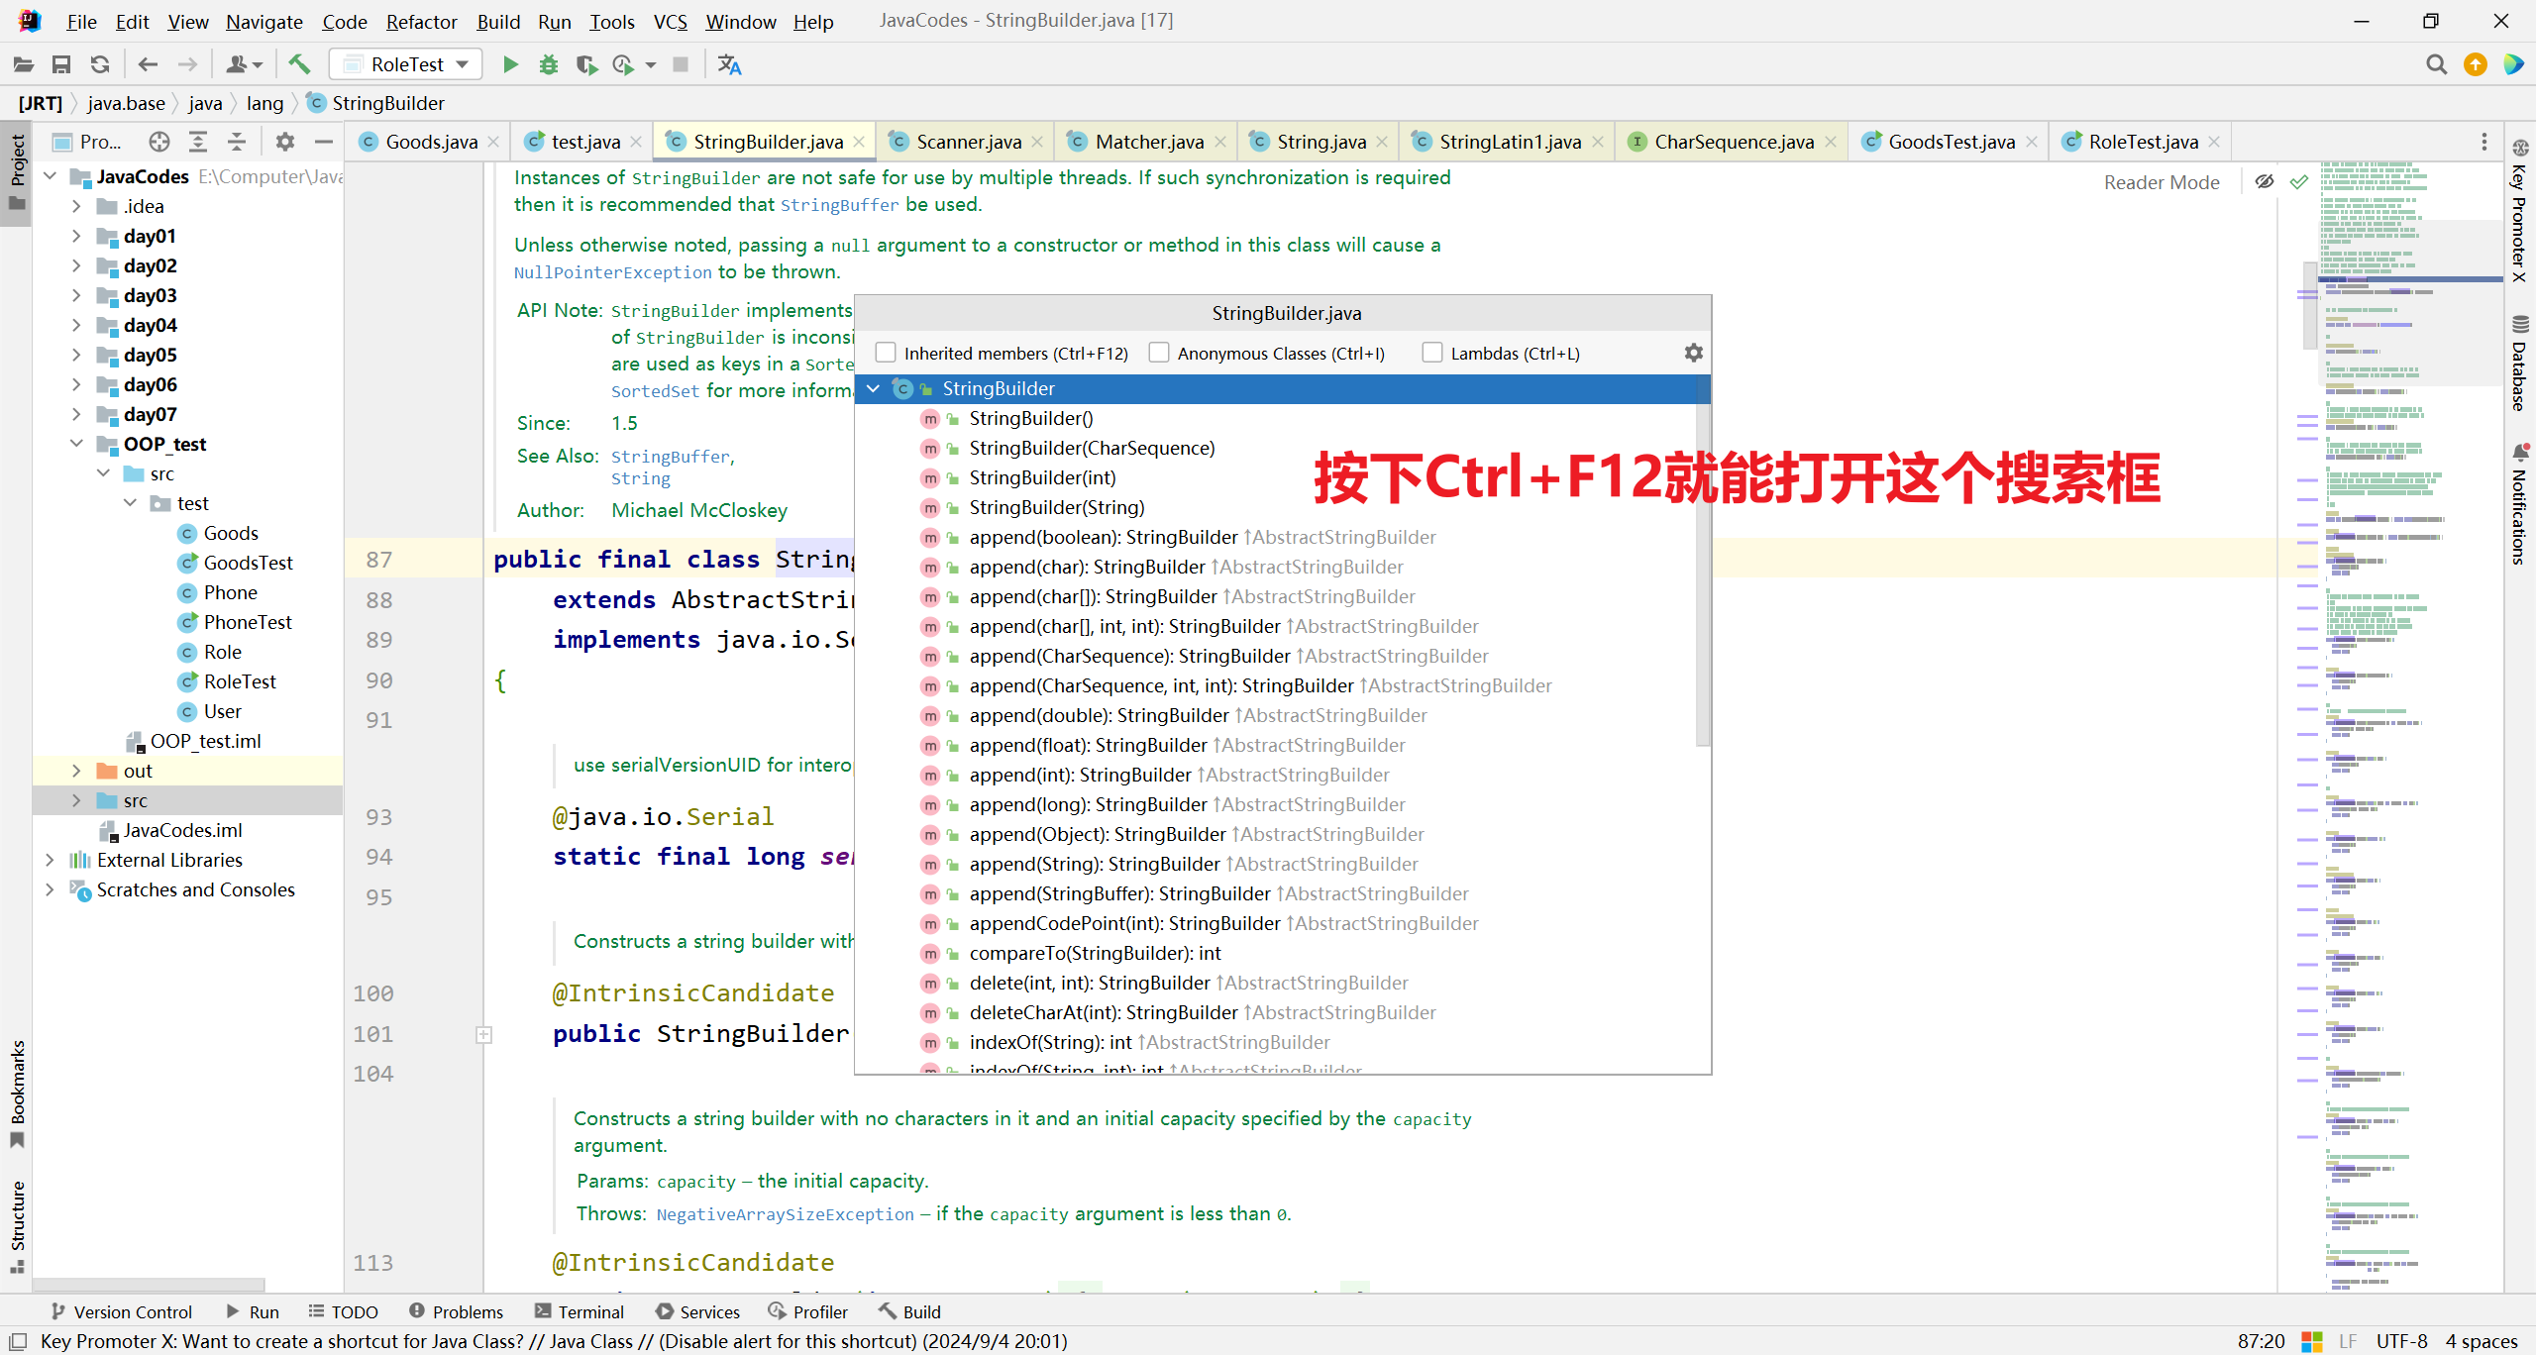The height and width of the screenshot is (1355, 2536).
Task: Toggle Reader Mode in the editor
Action: (2161, 182)
